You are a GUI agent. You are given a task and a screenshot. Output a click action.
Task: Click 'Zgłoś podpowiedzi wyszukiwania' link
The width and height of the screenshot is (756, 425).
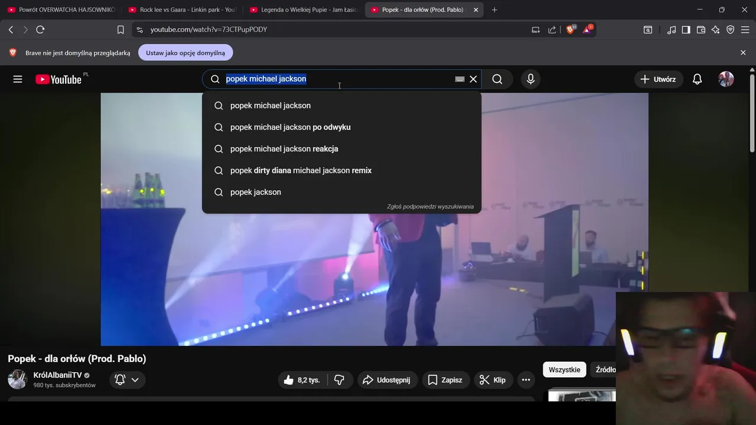tap(430, 207)
